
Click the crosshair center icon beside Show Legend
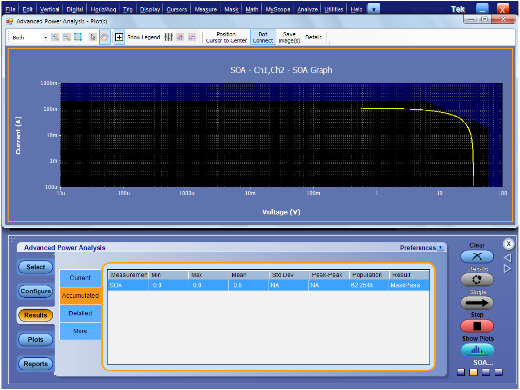120,37
